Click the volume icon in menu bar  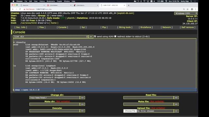coord(154,1)
